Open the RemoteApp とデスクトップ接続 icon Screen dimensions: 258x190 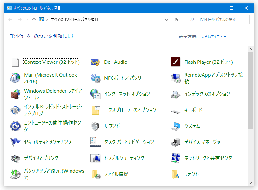(x=176, y=78)
